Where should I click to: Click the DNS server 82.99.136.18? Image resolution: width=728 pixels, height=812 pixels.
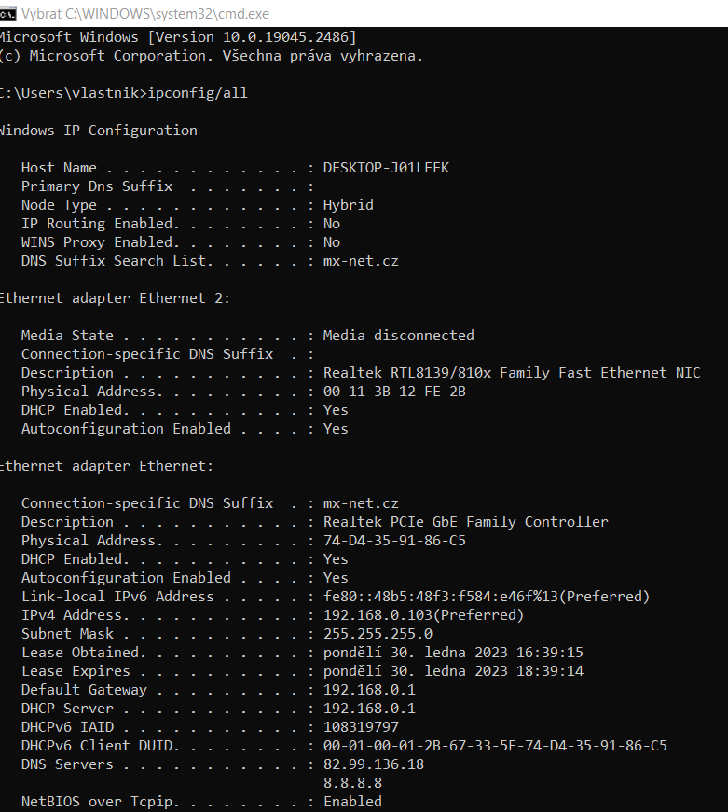tap(373, 764)
